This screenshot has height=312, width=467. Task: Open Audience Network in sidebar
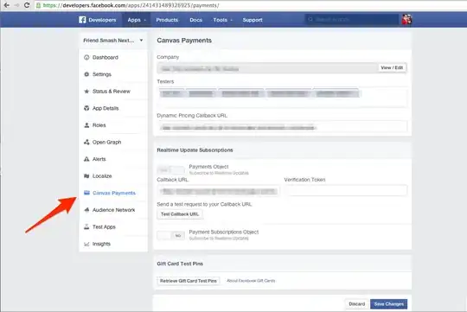coord(113,210)
